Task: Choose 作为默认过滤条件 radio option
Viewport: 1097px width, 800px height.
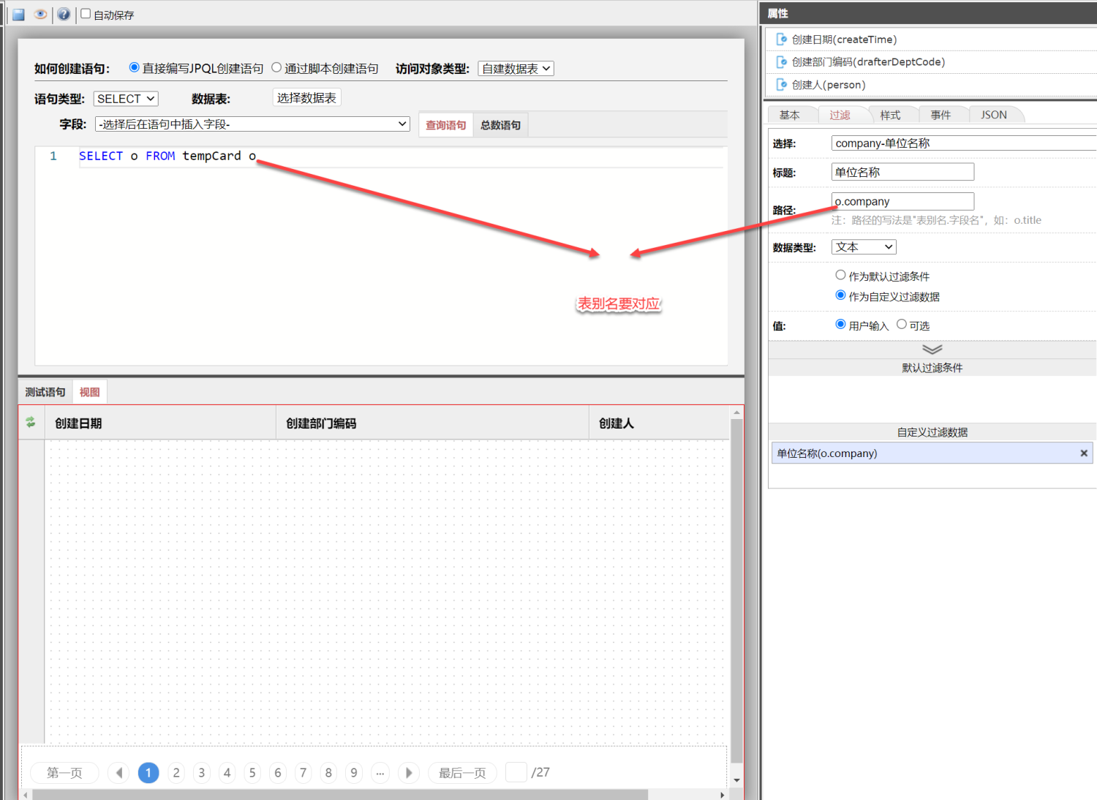Action: pos(840,276)
